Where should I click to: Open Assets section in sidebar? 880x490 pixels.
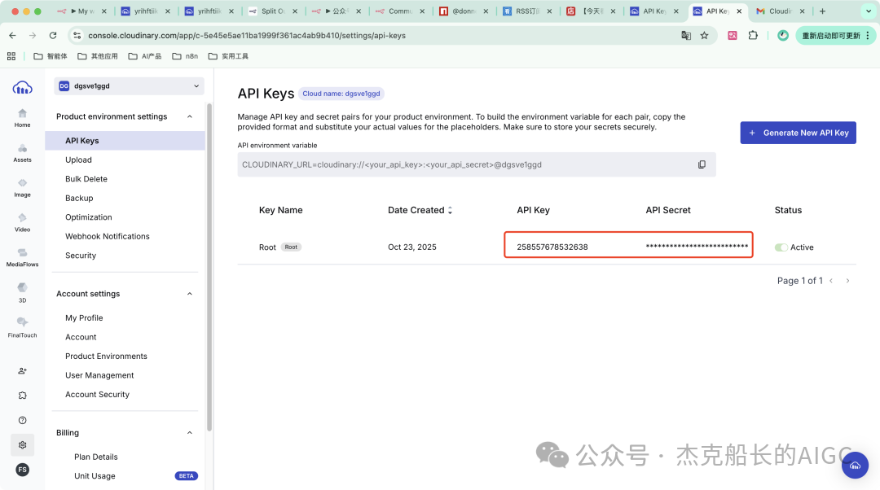pyautogui.click(x=23, y=153)
